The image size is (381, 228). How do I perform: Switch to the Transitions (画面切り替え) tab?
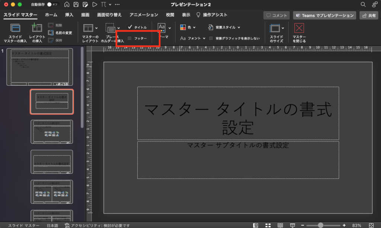109,15
